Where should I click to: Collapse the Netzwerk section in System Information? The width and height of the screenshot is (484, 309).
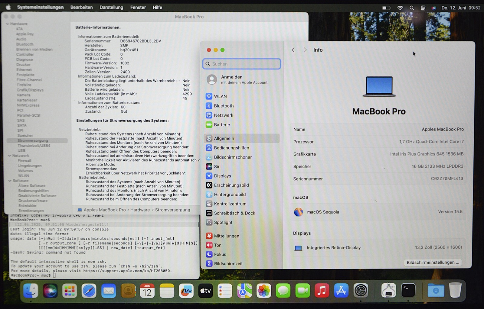tap(9, 156)
